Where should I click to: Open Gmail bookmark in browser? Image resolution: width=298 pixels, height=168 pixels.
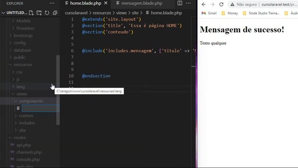209,13
